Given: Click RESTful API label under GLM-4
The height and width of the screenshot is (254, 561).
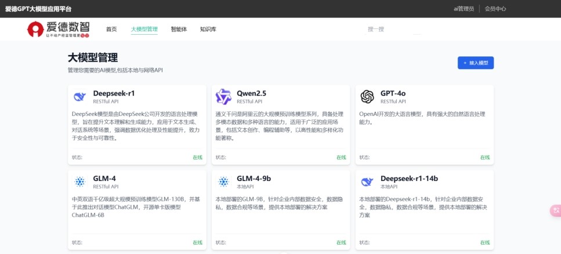Looking at the screenshot, I should click(x=106, y=187).
